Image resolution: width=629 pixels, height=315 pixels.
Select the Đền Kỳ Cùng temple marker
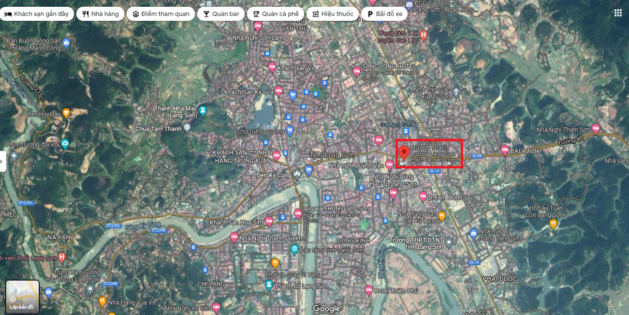coord(297,174)
